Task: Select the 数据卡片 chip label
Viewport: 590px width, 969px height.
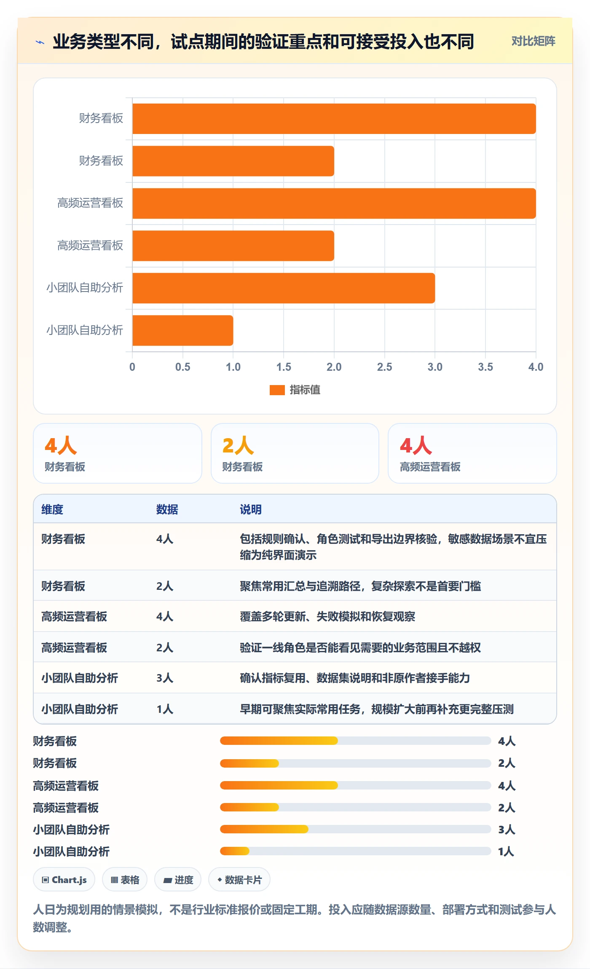Action: click(243, 880)
